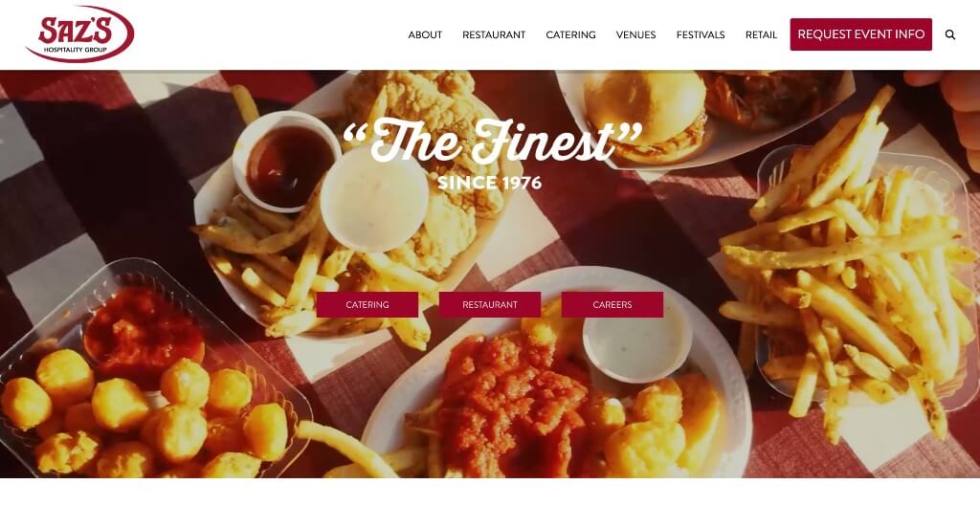Open Restaurant in the top navigation
The height and width of the screenshot is (528, 980).
click(494, 35)
